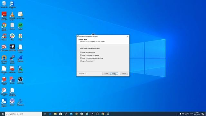206x116 pixels.
Task: Open the Recycle Bin desktop icon
Action: coord(4,4)
